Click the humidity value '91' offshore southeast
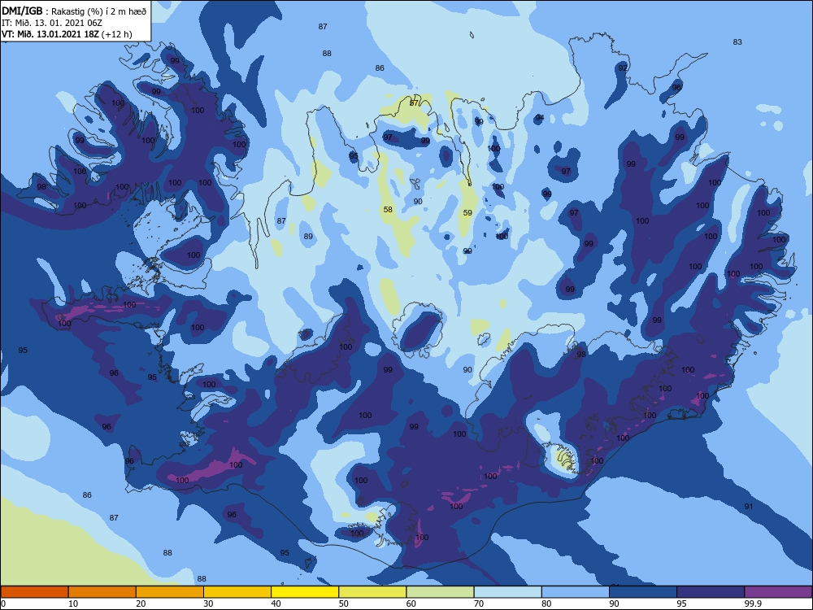 point(748,506)
